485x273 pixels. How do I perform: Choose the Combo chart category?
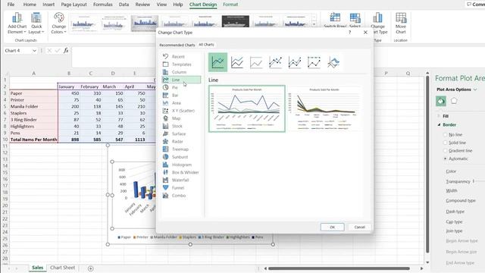[181, 196]
